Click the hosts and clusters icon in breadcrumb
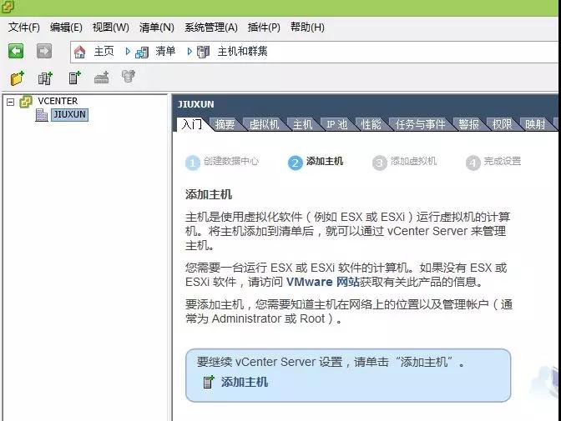The width and height of the screenshot is (561, 421). pos(203,53)
